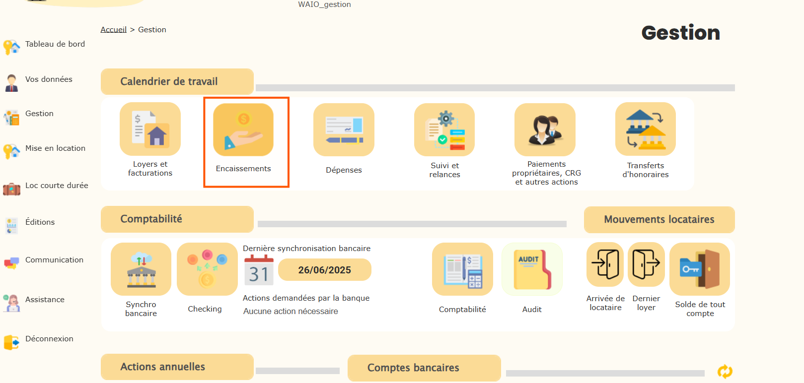
Task: Open Suivi et relances
Action: (x=444, y=130)
